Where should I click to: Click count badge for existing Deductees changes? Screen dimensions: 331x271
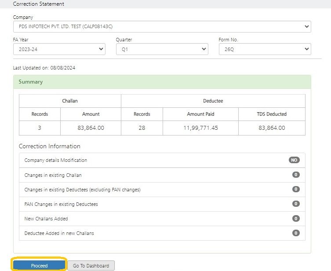coord(296,189)
